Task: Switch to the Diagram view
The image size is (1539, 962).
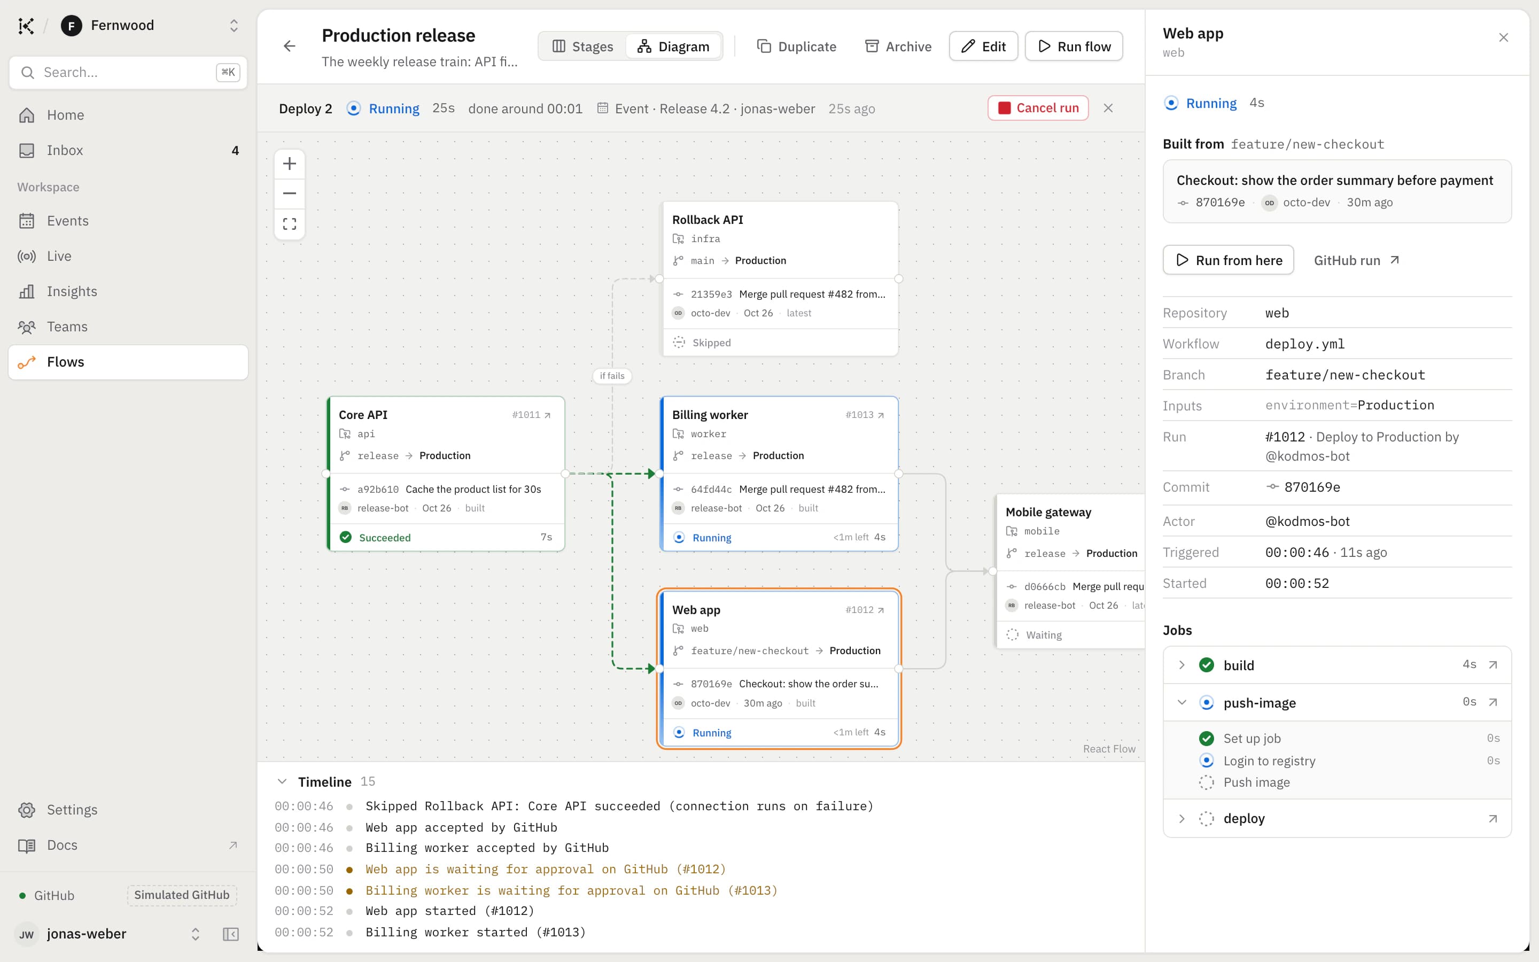Action: 673,46
